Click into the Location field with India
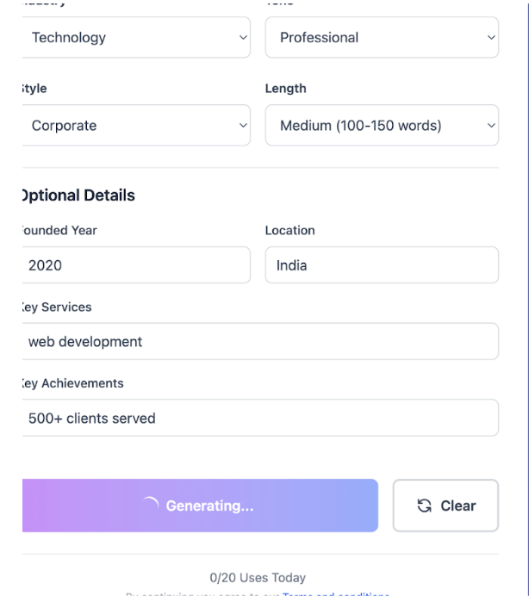This screenshot has width=529, height=596. click(x=382, y=265)
